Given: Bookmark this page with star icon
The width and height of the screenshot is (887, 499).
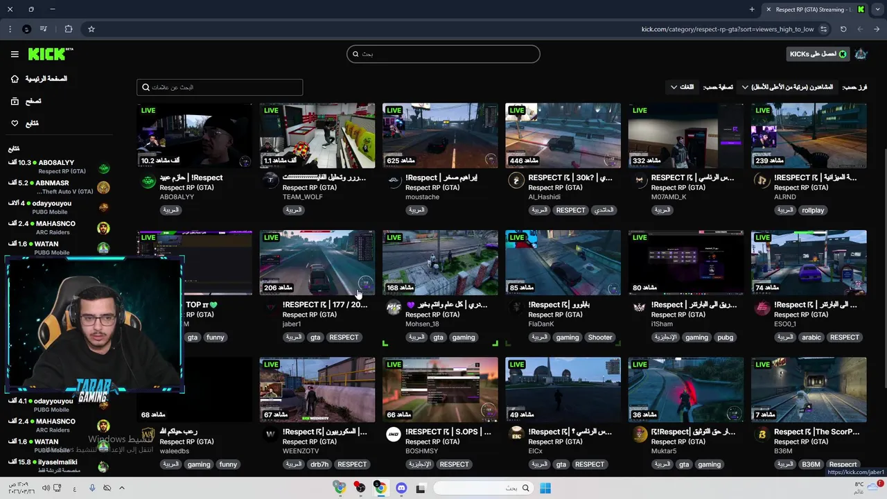Looking at the screenshot, I should (x=91, y=29).
